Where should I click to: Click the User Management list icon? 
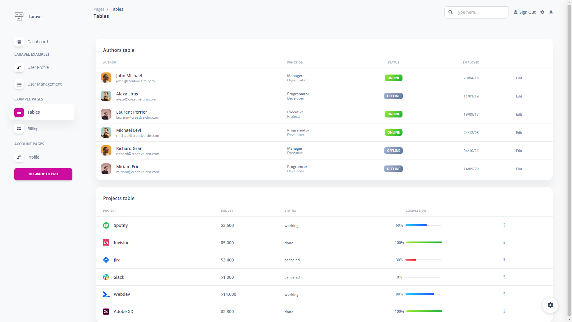(x=19, y=84)
